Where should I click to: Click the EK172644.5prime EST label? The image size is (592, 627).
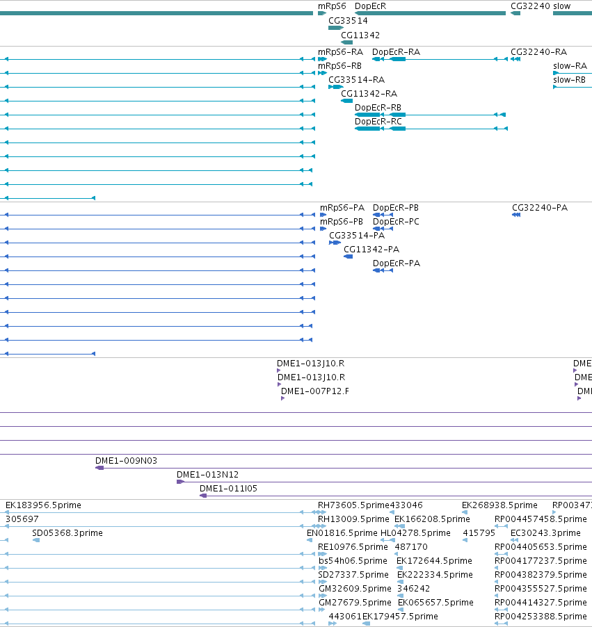pyautogui.click(x=434, y=561)
